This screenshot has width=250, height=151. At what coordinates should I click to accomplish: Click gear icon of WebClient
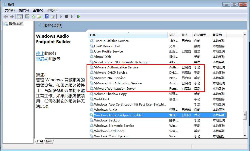[92, 99]
